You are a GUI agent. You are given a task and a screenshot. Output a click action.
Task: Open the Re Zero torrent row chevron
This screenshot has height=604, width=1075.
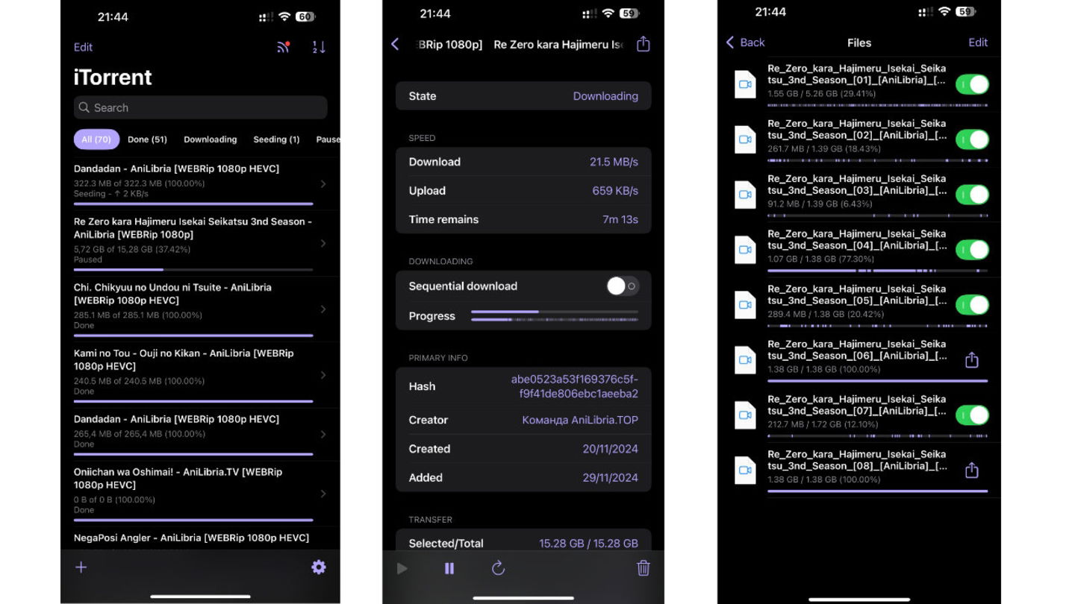[x=323, y=243]
